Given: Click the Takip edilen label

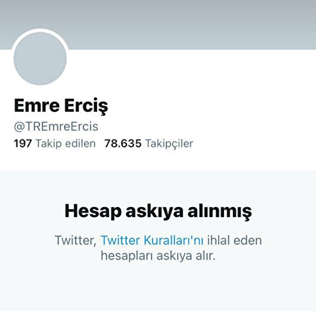Looking at the screenshot, I should pos(65,144).
